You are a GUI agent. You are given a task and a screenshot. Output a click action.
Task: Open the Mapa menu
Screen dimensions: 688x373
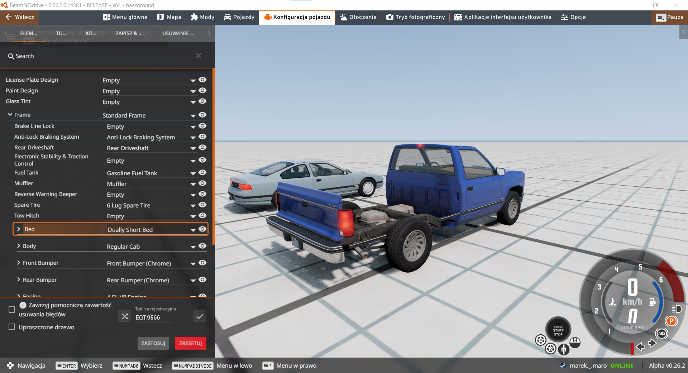coord(169,17)
